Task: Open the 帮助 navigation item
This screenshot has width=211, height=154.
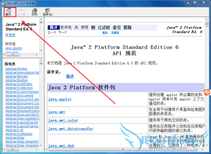Action: (127, 27)
